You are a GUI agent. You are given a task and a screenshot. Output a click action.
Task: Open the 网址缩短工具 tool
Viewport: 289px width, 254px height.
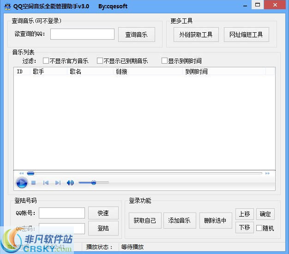247,35
